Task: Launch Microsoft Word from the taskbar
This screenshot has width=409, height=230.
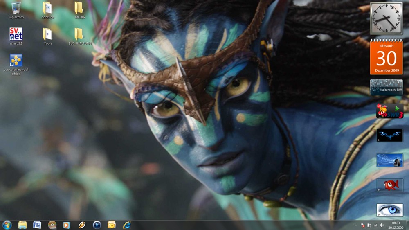Action: [37, 225]
